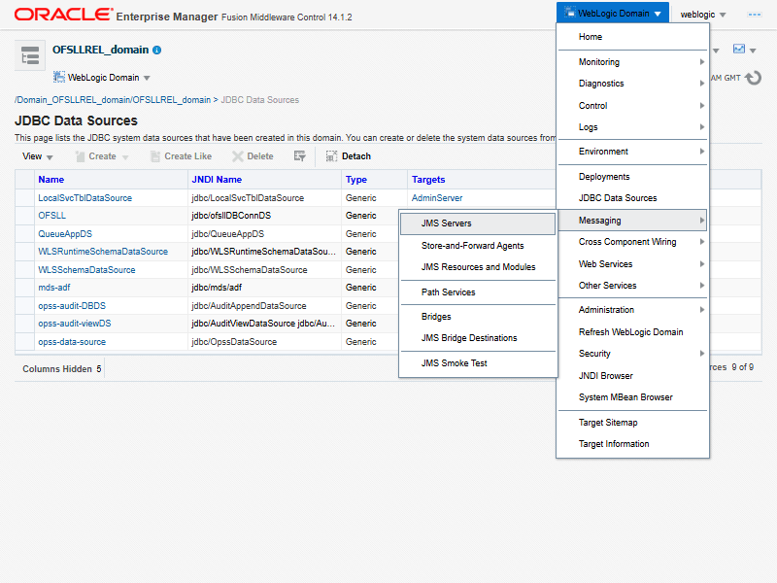Run JMS Smoke Test
The image size is (777, 583).
pos(478,362)
